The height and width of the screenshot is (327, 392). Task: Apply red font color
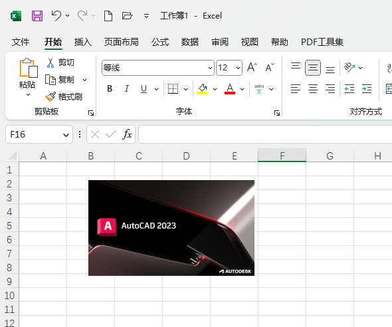[x=230, y=89]
